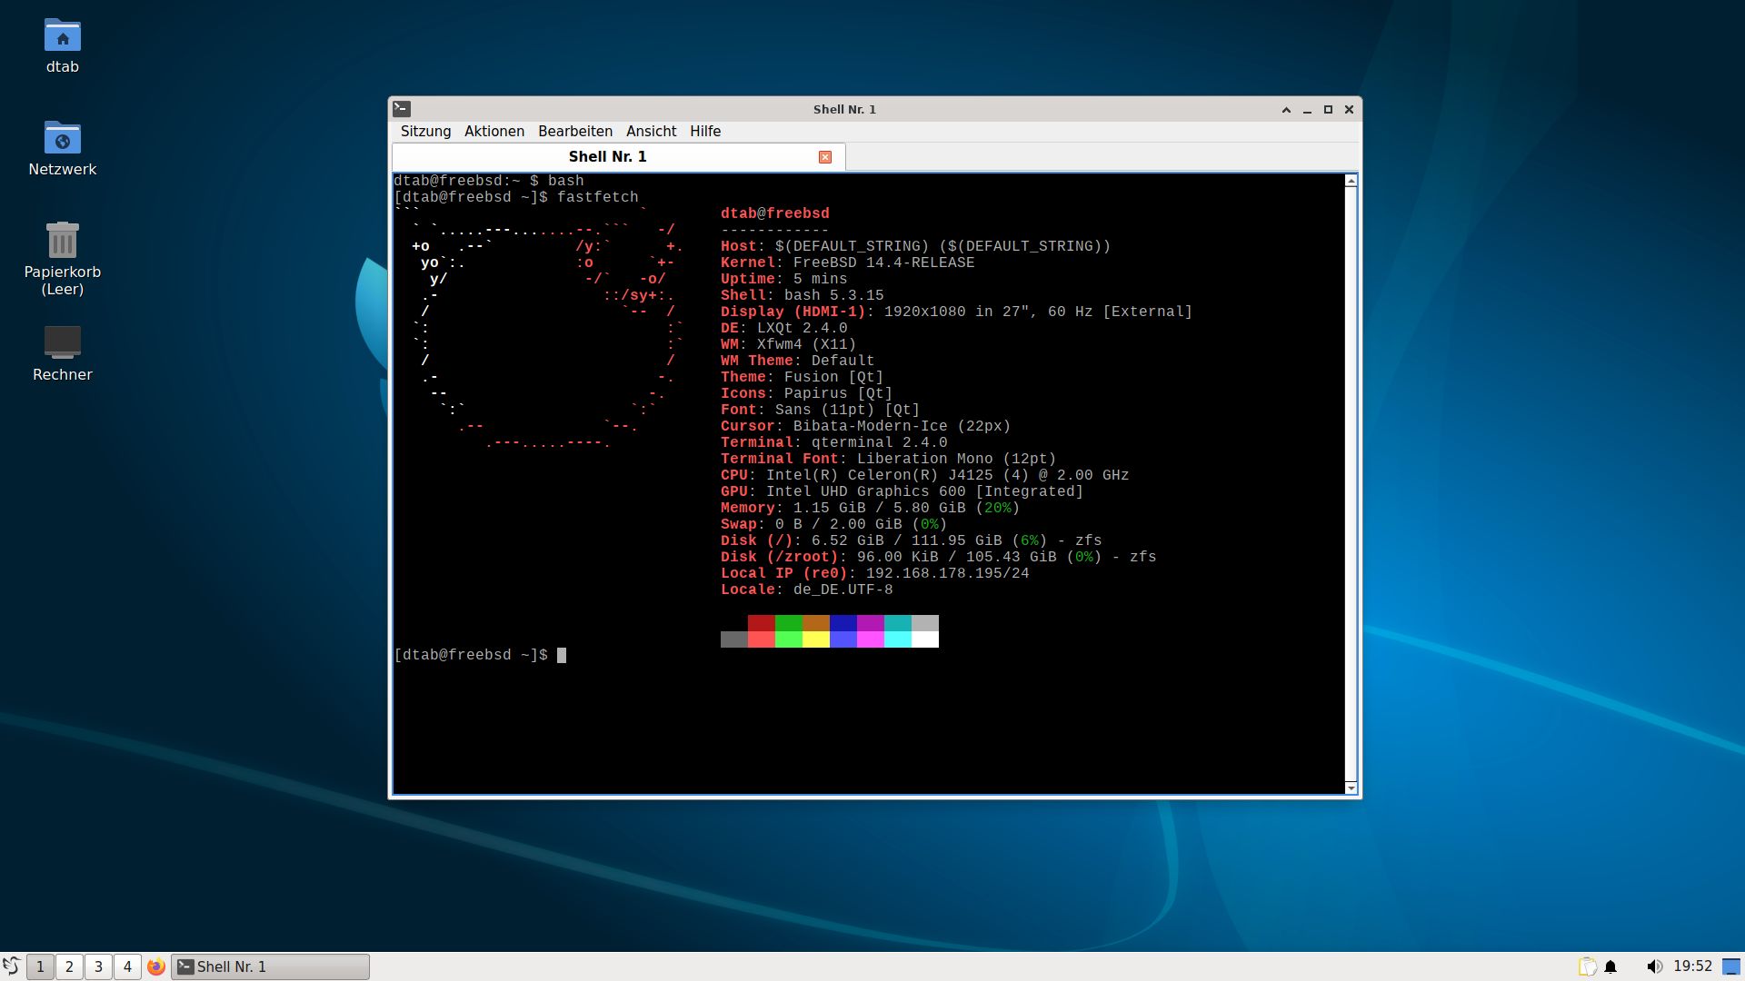Viewport: 1745px width, 981px height.
Task: Switch to virtual desktop 4
Action: [127, 966]
